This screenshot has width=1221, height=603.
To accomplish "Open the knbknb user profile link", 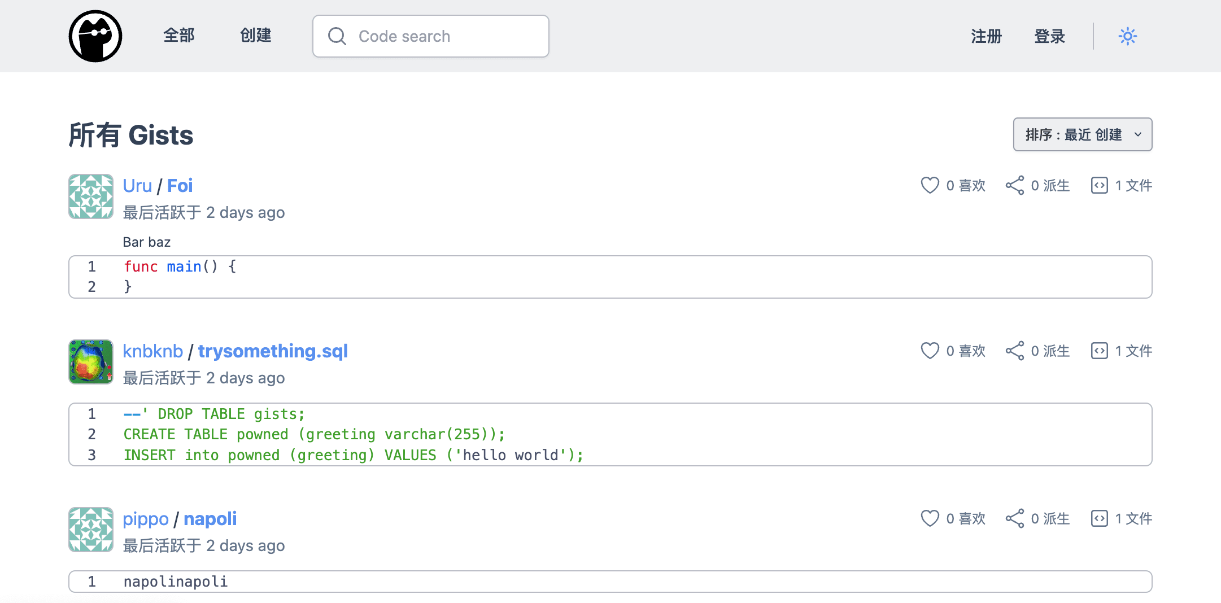I will (x=152, y=351).
